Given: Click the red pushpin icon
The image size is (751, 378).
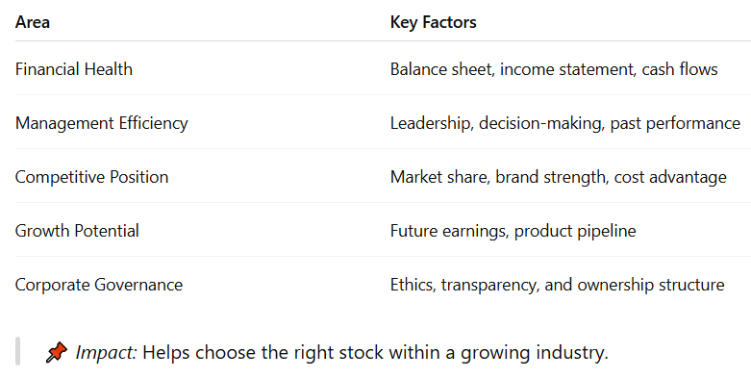Looking at the screenshot, I should 57,352.
